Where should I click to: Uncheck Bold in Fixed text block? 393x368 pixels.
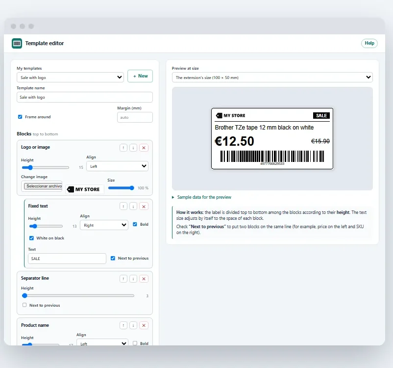pyautogui.click(x=135, y=224)
